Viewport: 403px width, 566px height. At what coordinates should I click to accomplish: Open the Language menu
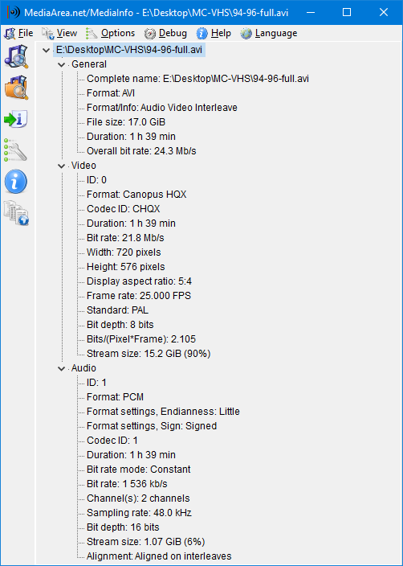click(269, 34)
